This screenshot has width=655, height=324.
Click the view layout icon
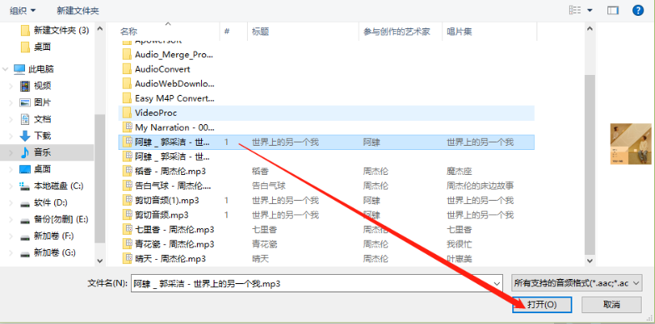[575, 11]
